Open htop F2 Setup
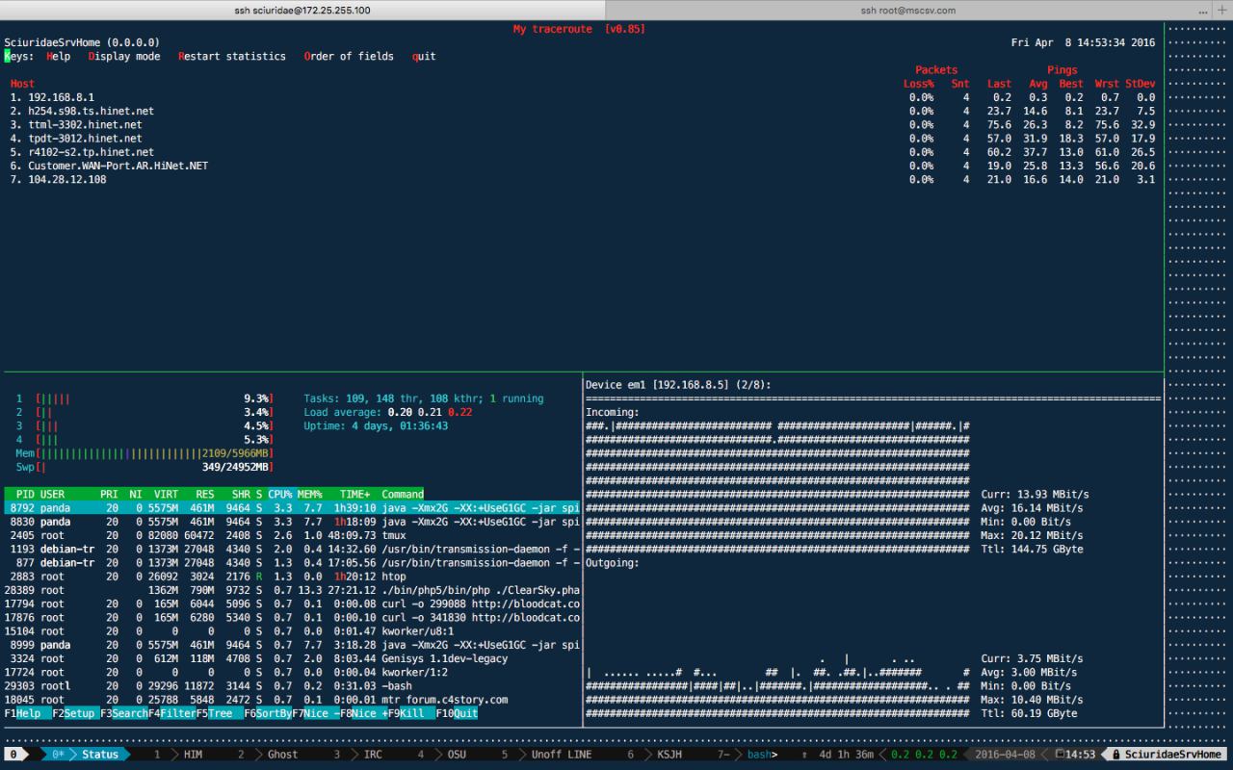 (x=76, y=713)
